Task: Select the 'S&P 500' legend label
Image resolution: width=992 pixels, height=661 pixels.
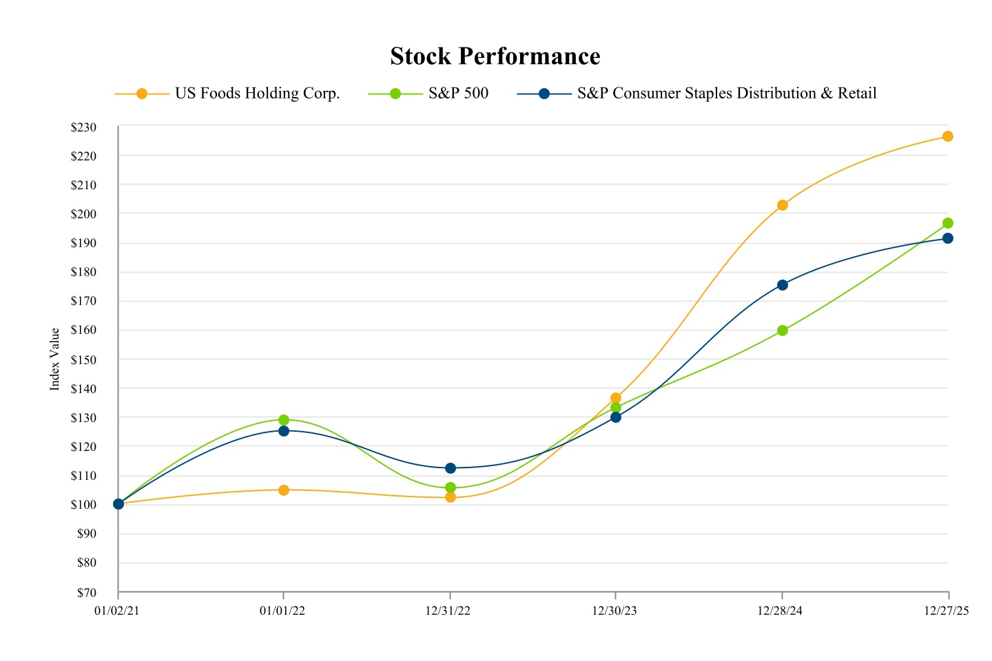Action: 458,94
